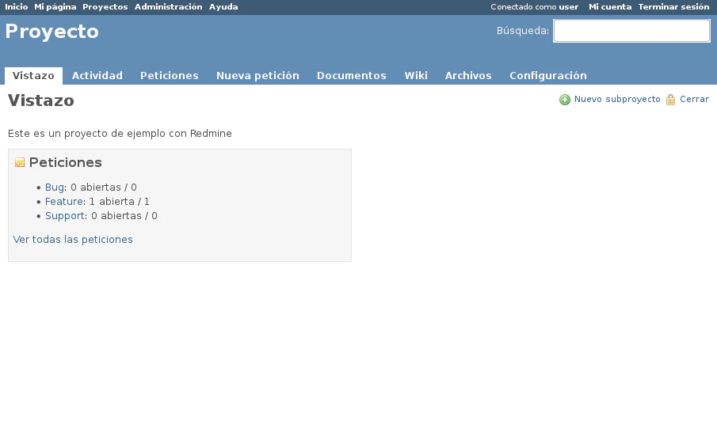Go to Proyectos in top menu
717x432 pixels.
tap(105, 7)
